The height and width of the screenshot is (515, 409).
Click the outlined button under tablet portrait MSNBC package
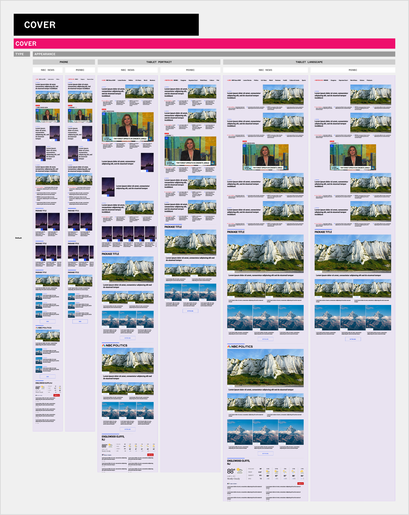[x=190, y=311]
